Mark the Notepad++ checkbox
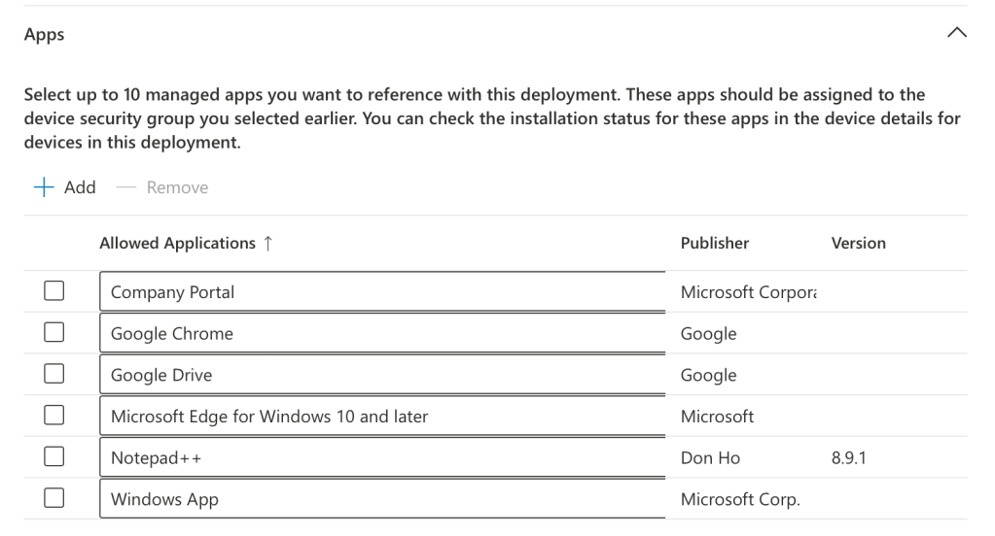995x536 pixels. pyautogui.click(x=53, y=458)
